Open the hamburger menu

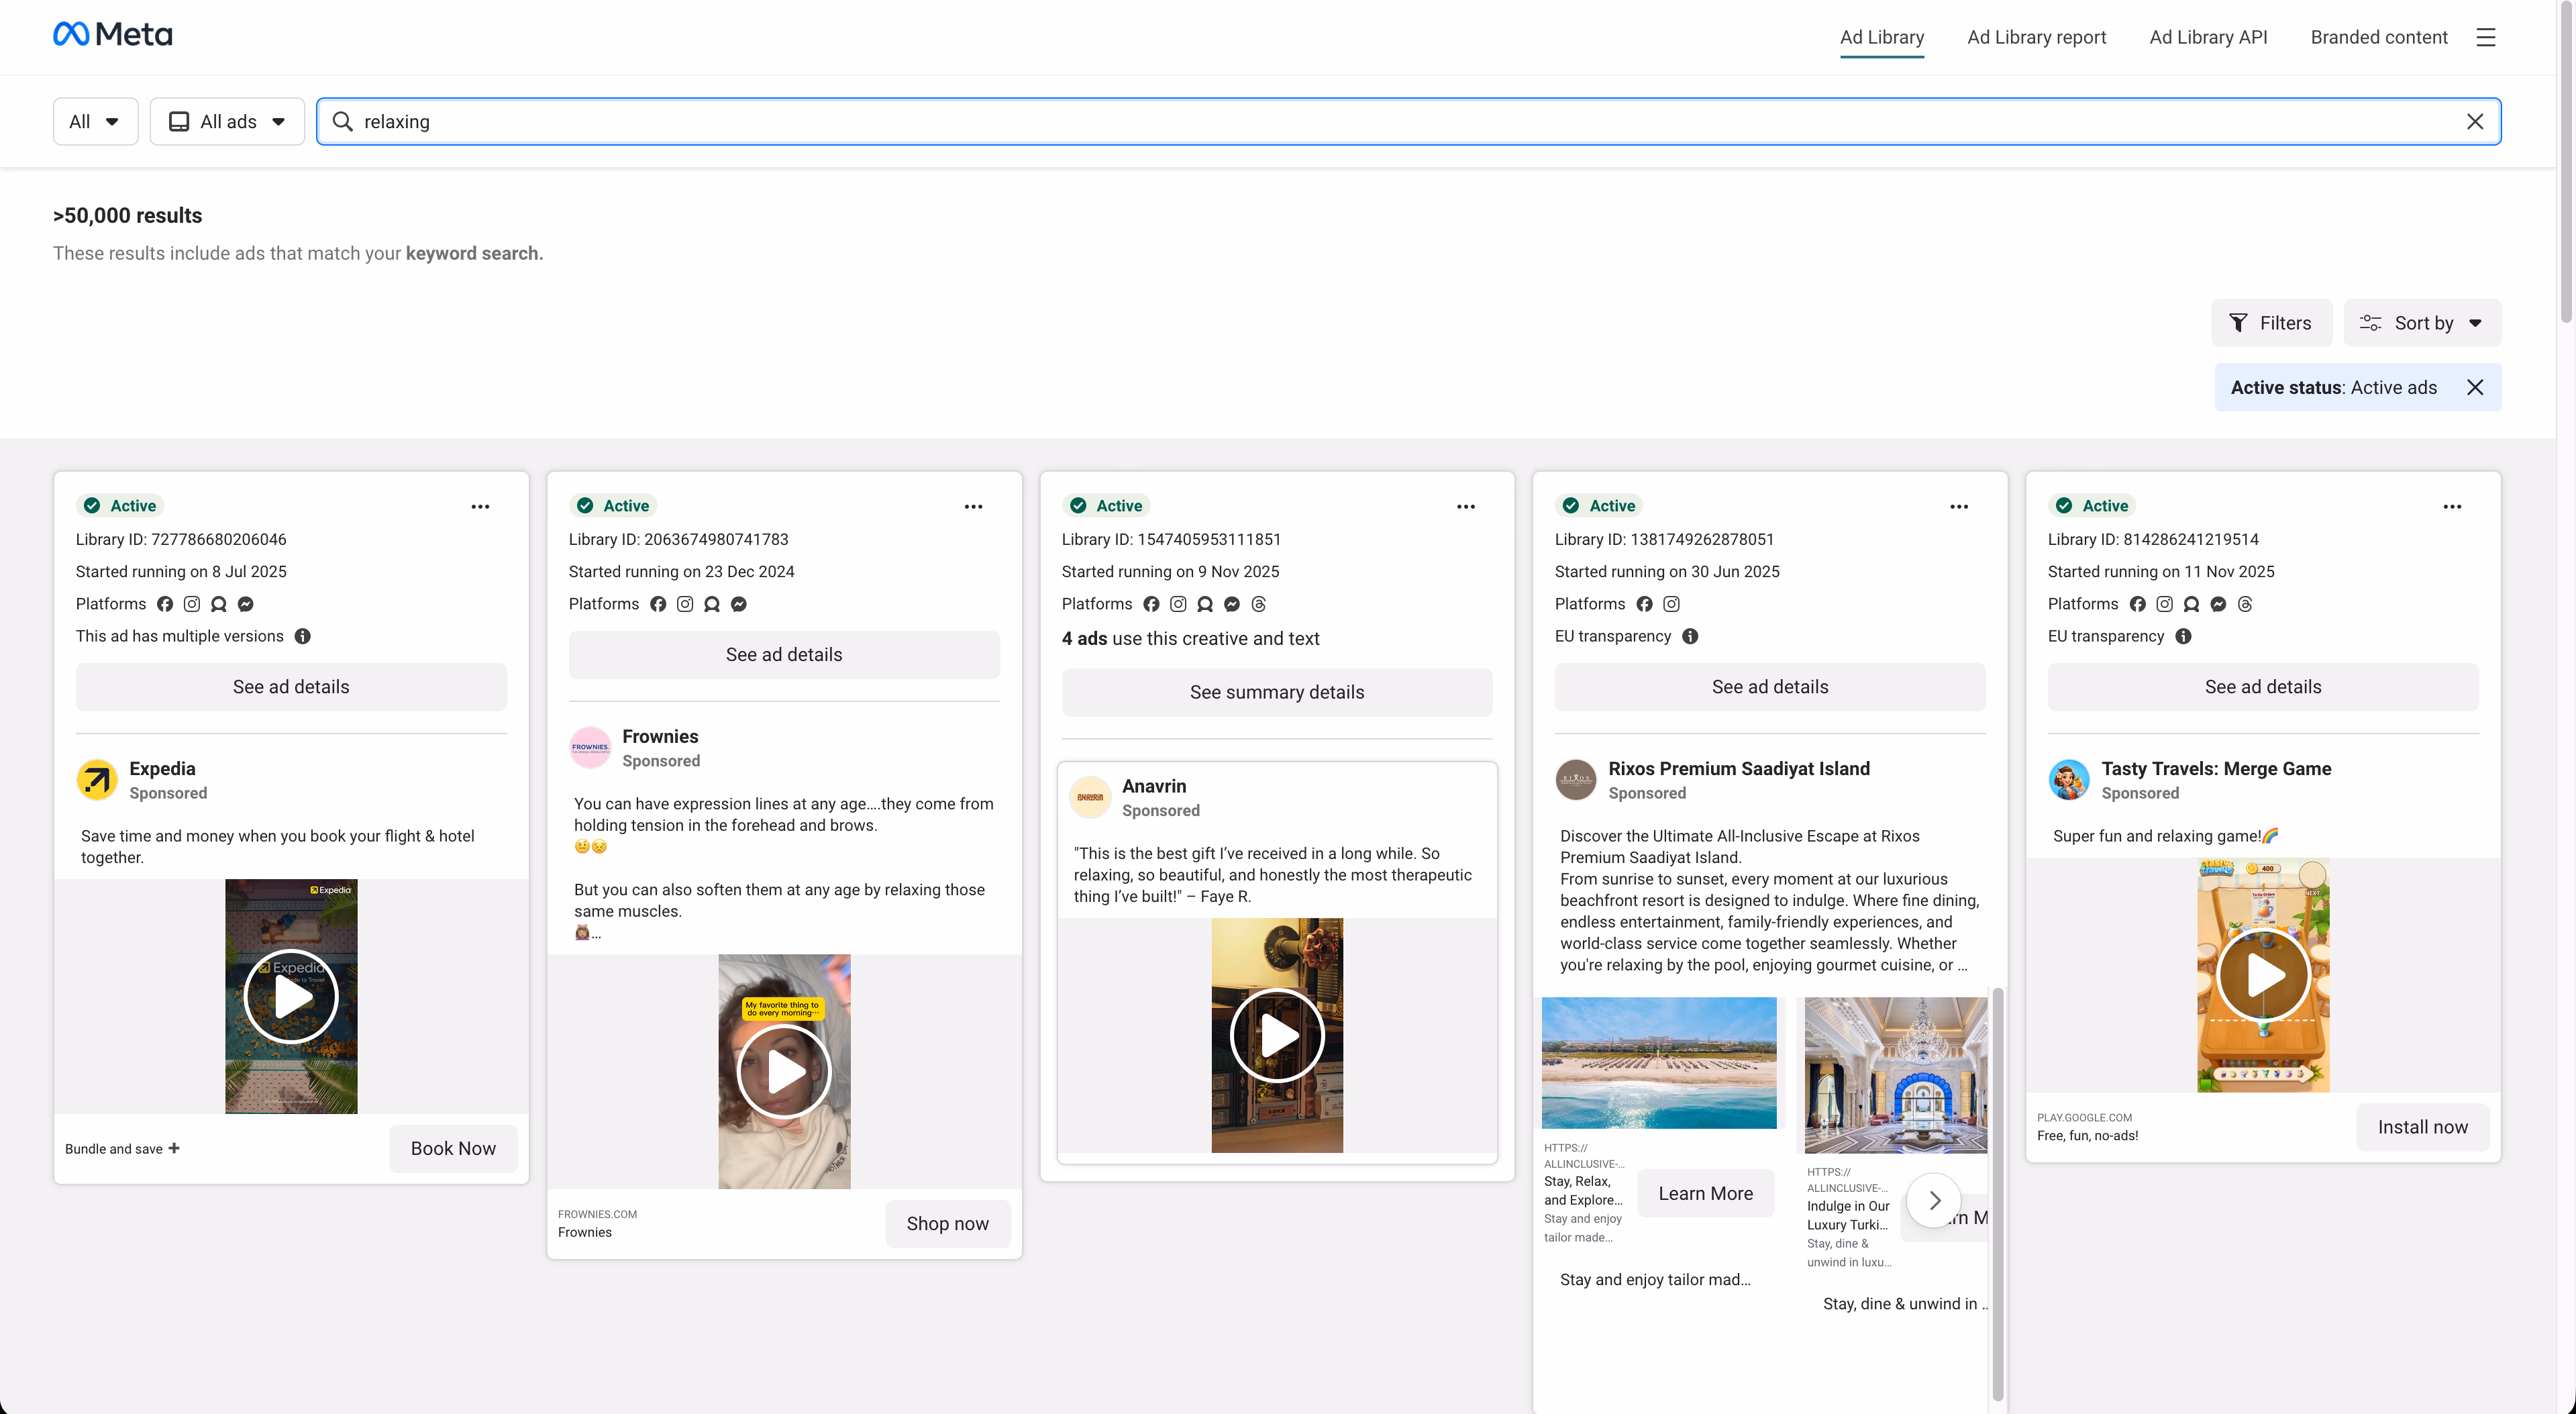(x=2487, y=37)
